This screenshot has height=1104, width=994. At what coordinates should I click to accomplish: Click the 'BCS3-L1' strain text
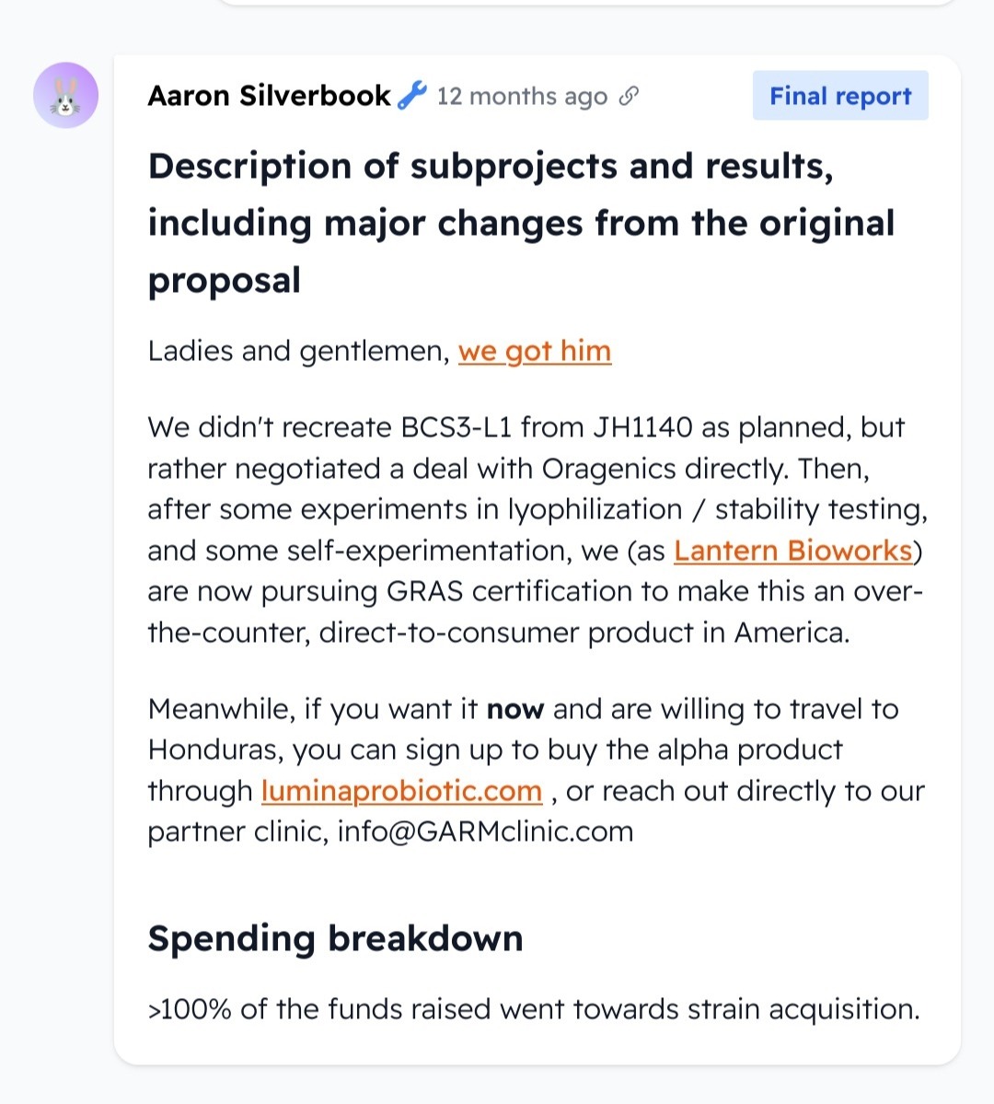click(x=457, y=427)
